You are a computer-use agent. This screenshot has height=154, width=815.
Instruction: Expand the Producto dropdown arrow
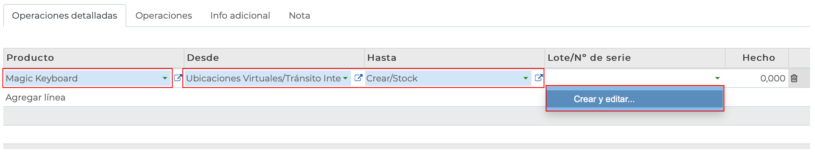[x=165, y=78]
